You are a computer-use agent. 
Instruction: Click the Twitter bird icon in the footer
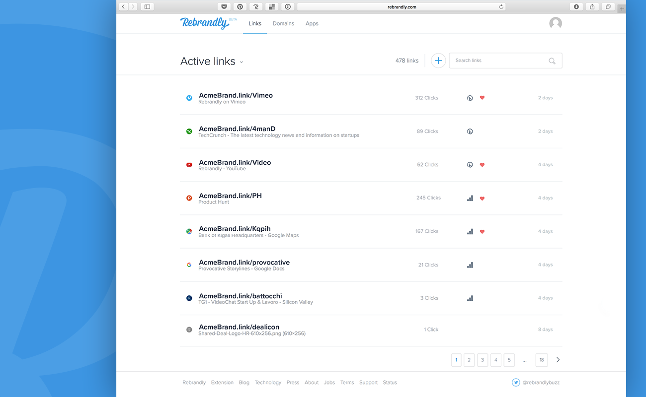coord(516,383)
